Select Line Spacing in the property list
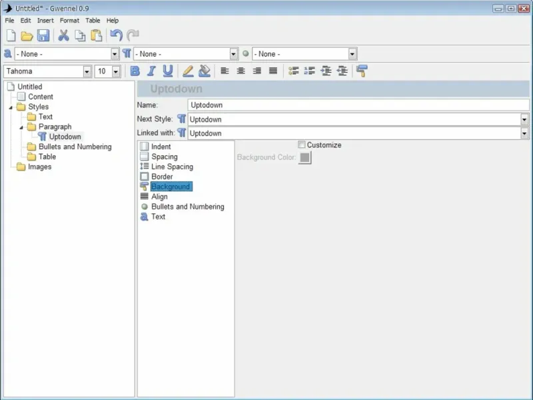 tap(172, 167)
